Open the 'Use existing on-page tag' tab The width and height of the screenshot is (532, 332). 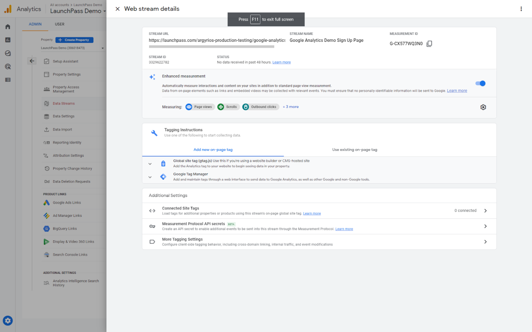(354, 149)
